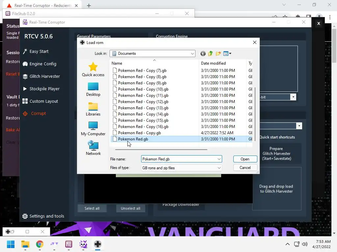Image resolution: width=337 pixels, height=252 pixels.
Task: Show hidden system tray icons
Action: point(288,244)
